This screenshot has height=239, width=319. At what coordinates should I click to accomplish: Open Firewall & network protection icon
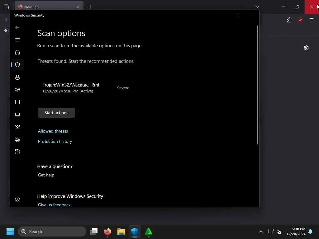click(17, 90)
